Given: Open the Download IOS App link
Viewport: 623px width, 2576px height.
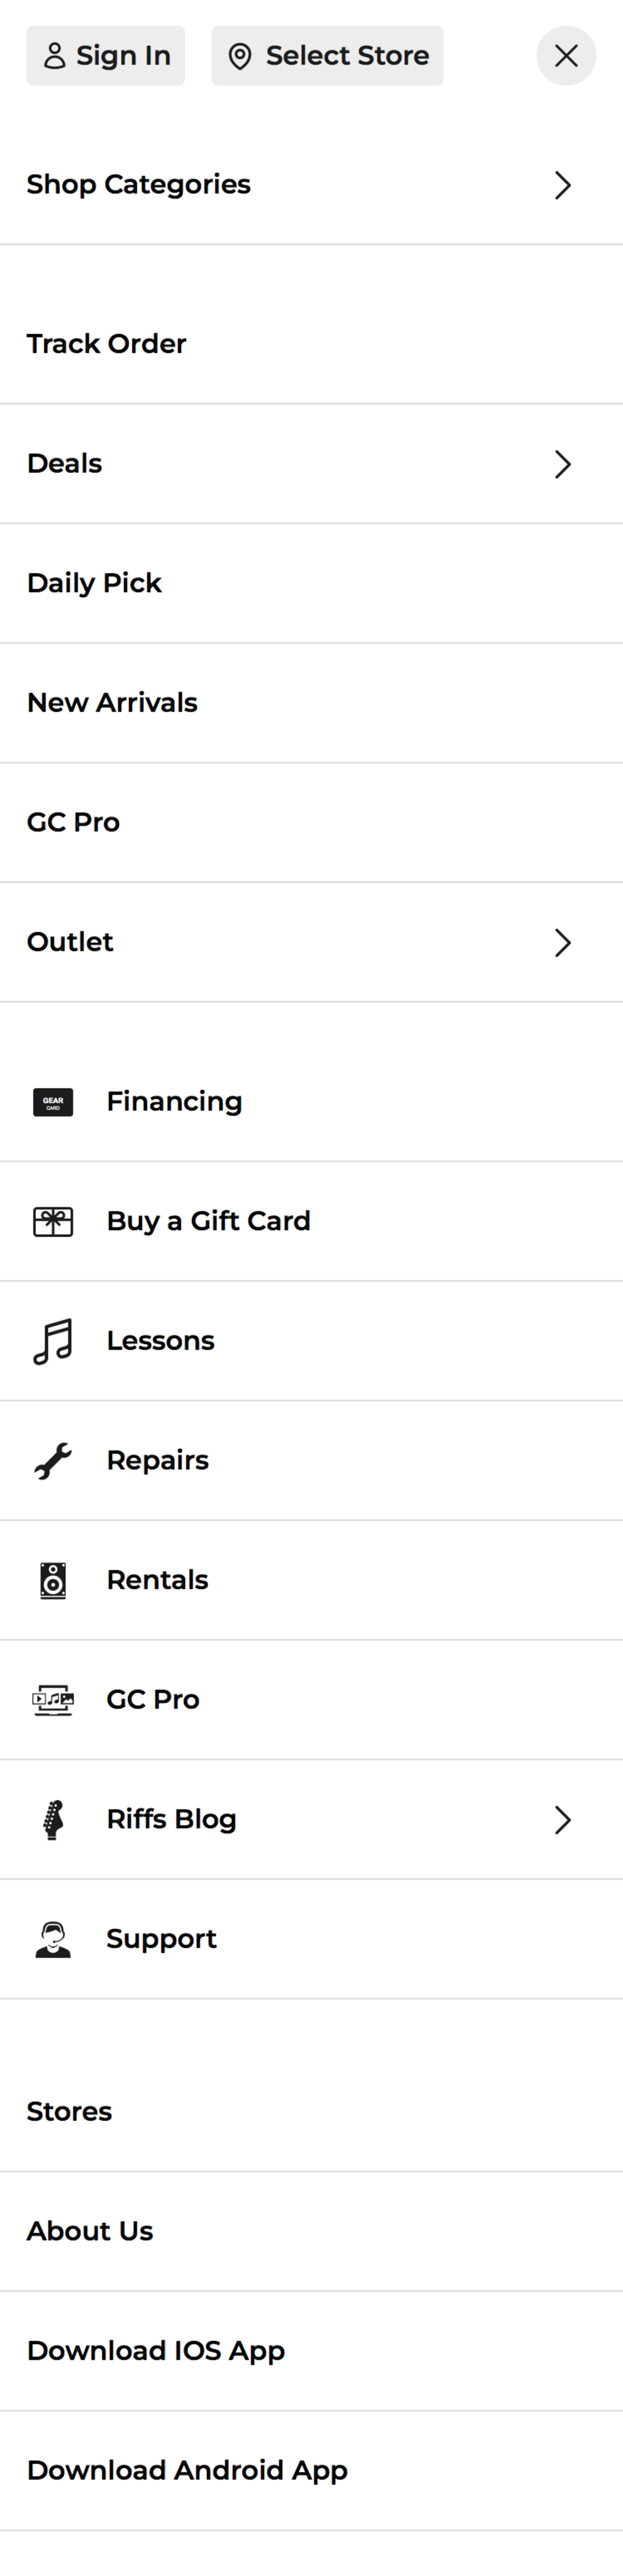Looking at the screenshot, I should pos(156,2350).
